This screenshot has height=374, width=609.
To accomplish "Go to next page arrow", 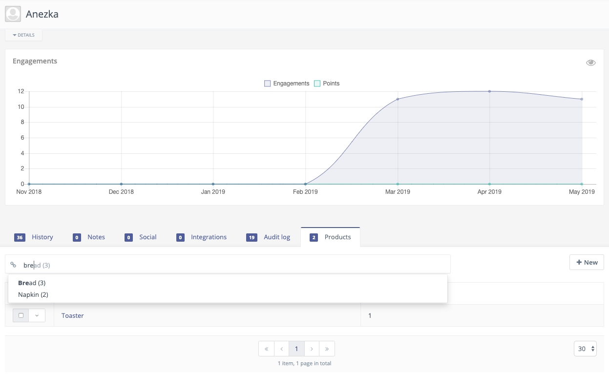I will pos(312,349).
